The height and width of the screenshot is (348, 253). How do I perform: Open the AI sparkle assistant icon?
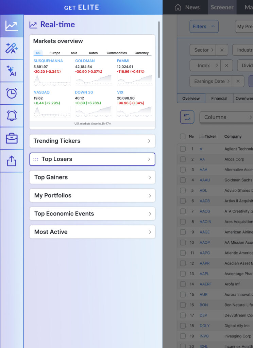pyautogui.click(x=12, y=71)
